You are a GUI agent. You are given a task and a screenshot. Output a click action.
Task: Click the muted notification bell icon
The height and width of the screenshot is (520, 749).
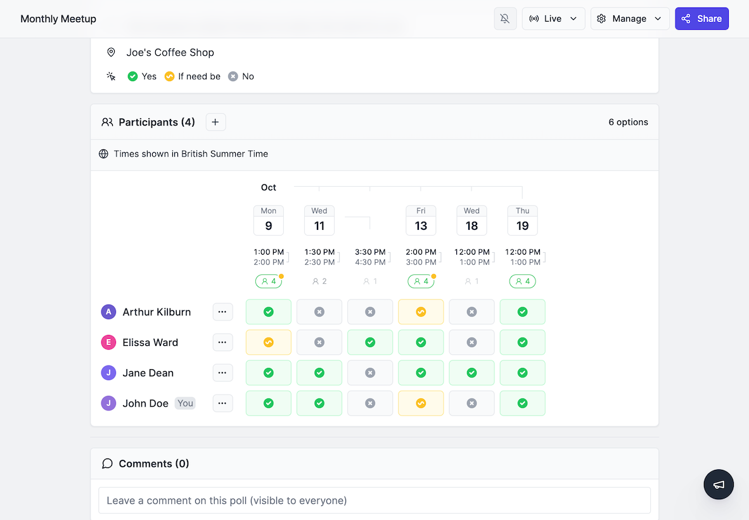coord(505,19)
